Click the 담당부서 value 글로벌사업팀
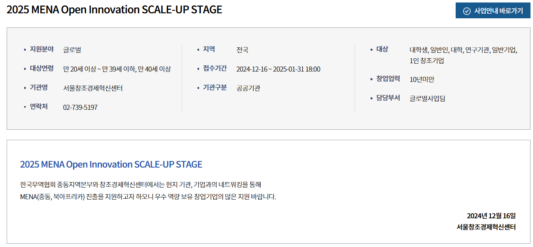 tap(427, 99)
